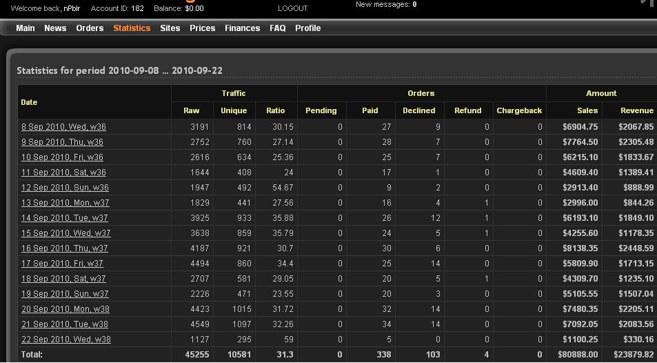Viewport: 657px width, 363px height.
Task: Open stats for 22 Sep 2010, Wed
Action: [65, 339]
